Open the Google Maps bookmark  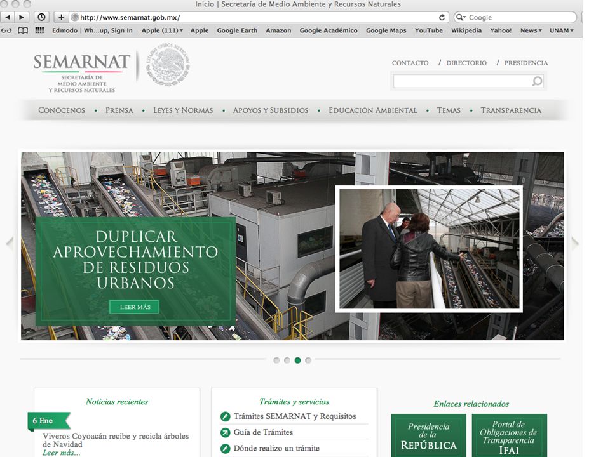[386, 30]
